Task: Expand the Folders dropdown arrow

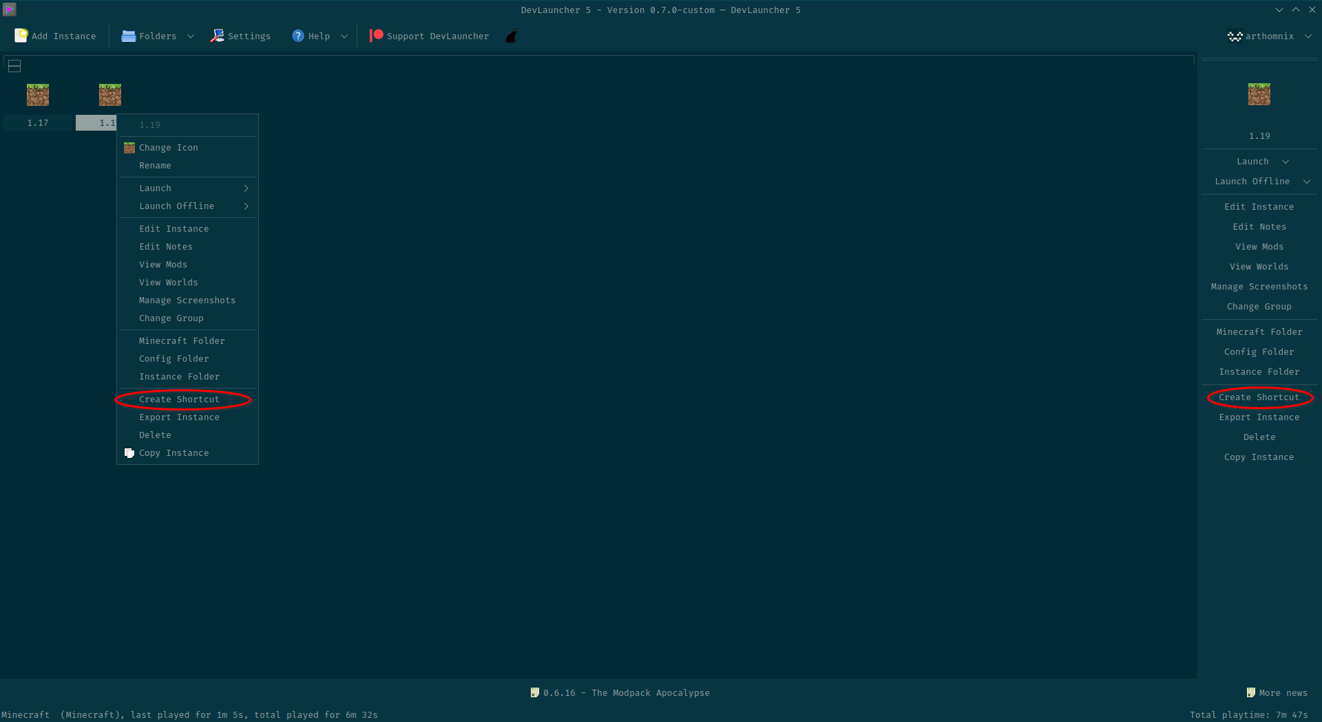Action: coord(191,36)
